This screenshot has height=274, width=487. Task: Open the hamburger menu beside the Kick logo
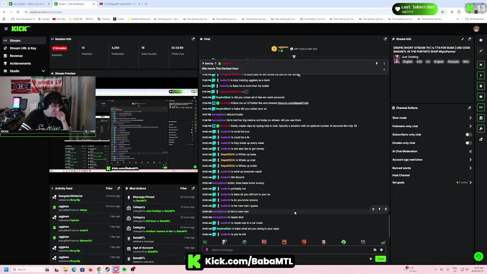(x=6, y=29)
